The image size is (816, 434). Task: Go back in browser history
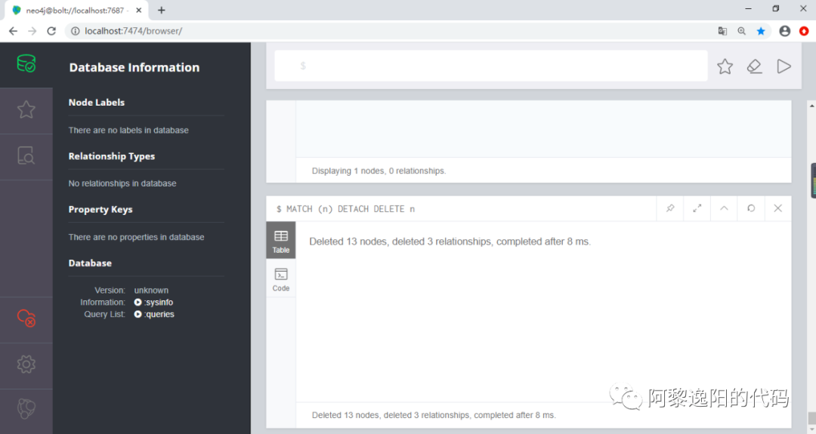[x=13, y=31]
